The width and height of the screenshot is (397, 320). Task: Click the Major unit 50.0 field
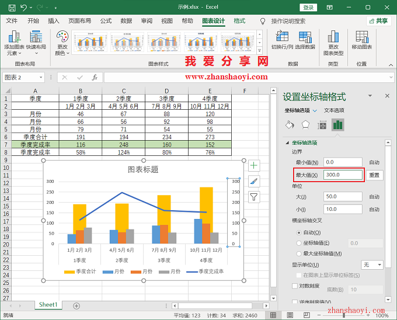[343, 197]
